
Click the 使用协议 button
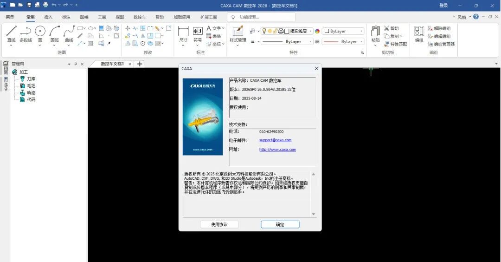pos(219,224)
